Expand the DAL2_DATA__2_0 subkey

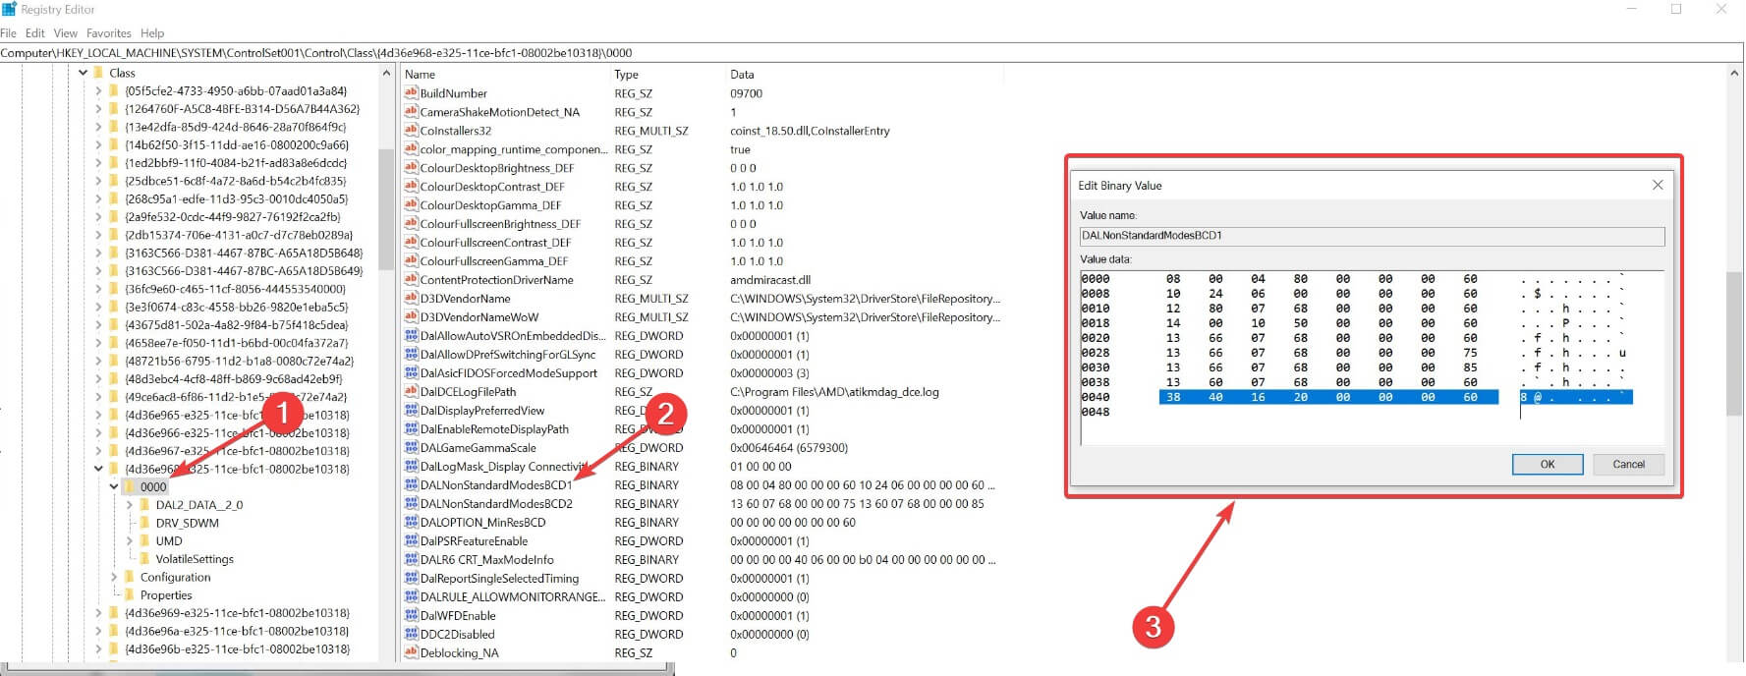130,505
